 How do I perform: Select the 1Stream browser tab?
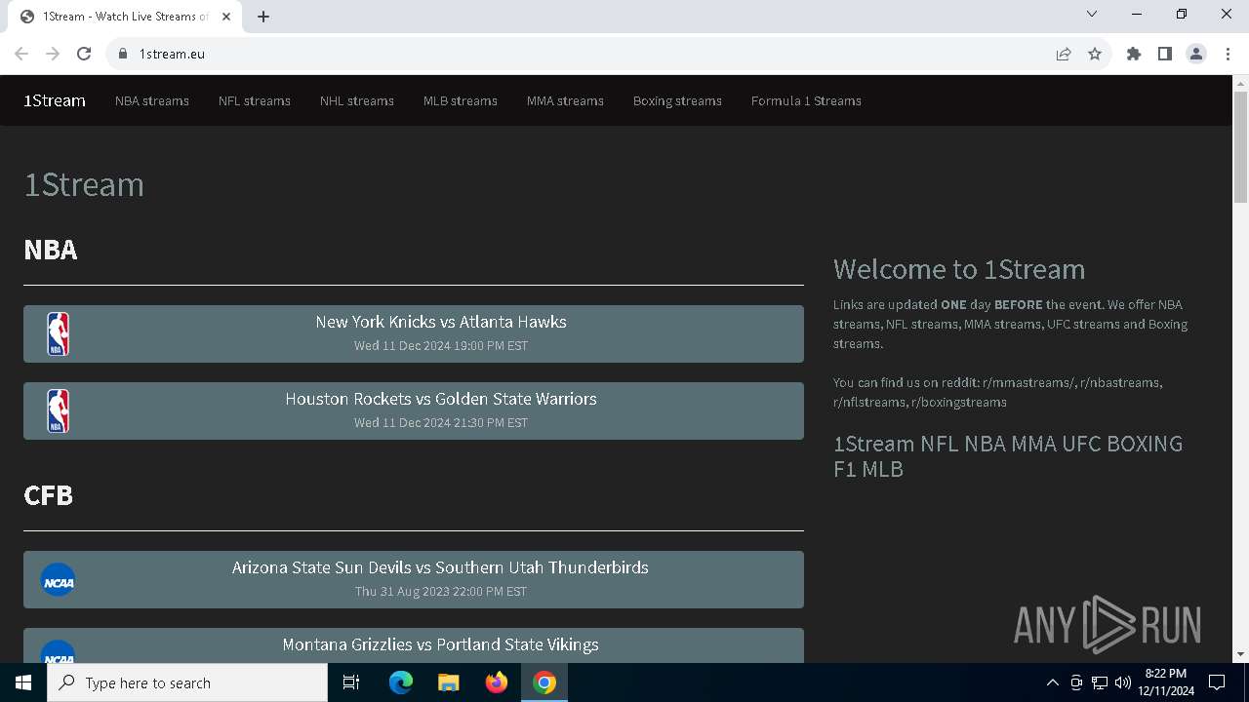coord(127,17)
